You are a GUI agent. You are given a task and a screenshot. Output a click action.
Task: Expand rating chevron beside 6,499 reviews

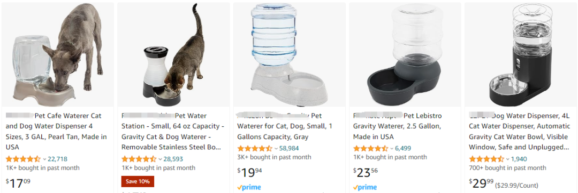tap(392, 149)
